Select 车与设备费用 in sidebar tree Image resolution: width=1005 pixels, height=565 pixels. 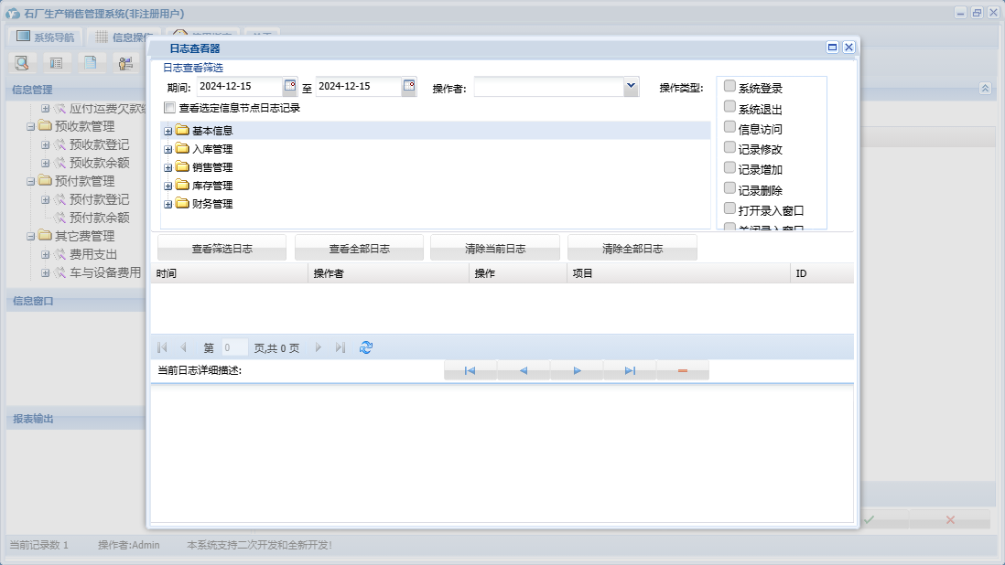105,272
